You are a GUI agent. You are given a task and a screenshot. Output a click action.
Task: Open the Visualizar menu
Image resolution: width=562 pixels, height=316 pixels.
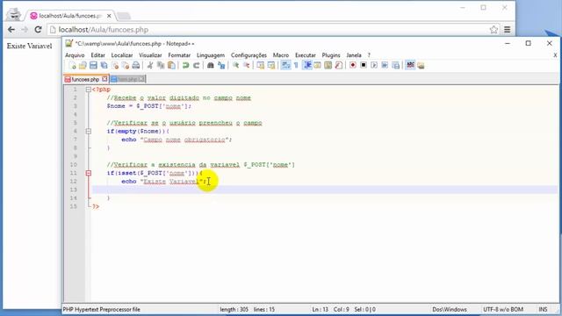(150, 55)
